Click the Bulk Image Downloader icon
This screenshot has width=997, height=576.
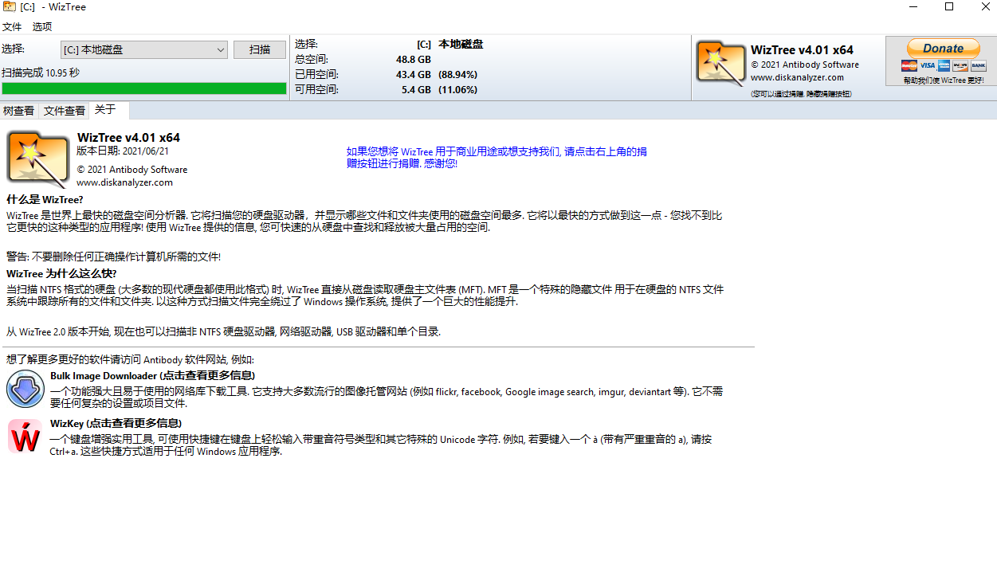(25, 390)
